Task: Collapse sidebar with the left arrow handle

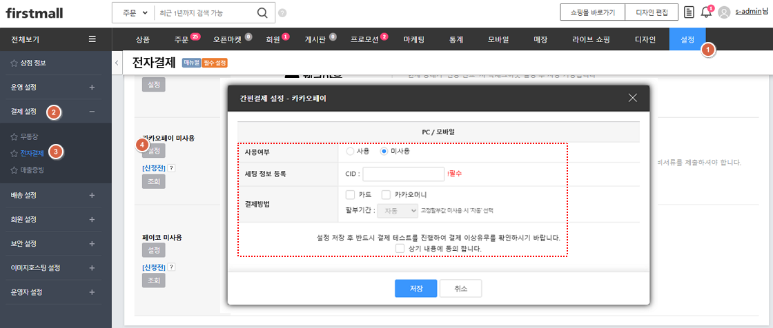Action: pyautogui.click(x=117, y=63)
